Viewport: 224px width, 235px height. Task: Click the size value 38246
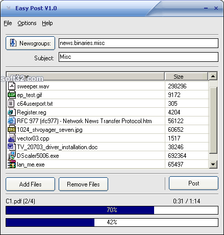176,147
